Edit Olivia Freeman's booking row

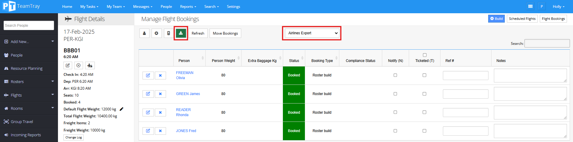tap(148, 76)
